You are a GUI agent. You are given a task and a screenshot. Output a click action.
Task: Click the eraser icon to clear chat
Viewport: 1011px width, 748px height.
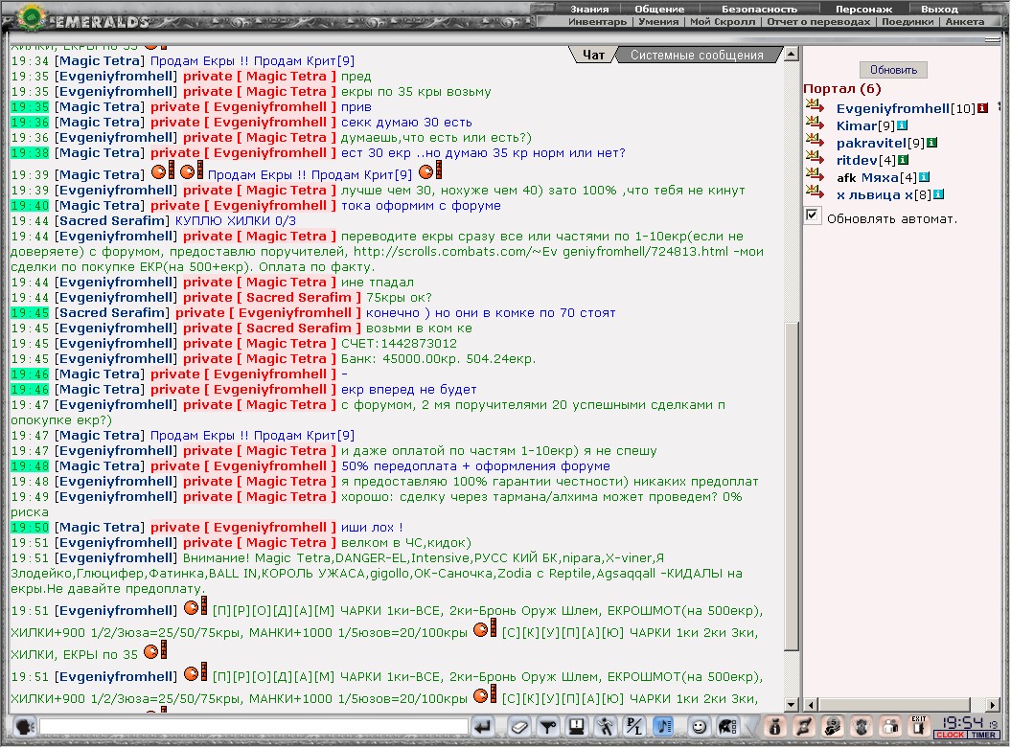pyautogui.click(x=518, y=727)
